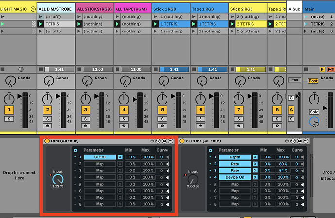Screen dimensions: 335x218
Task: Solo track 1 using the S button
Action: click(9, 119)
